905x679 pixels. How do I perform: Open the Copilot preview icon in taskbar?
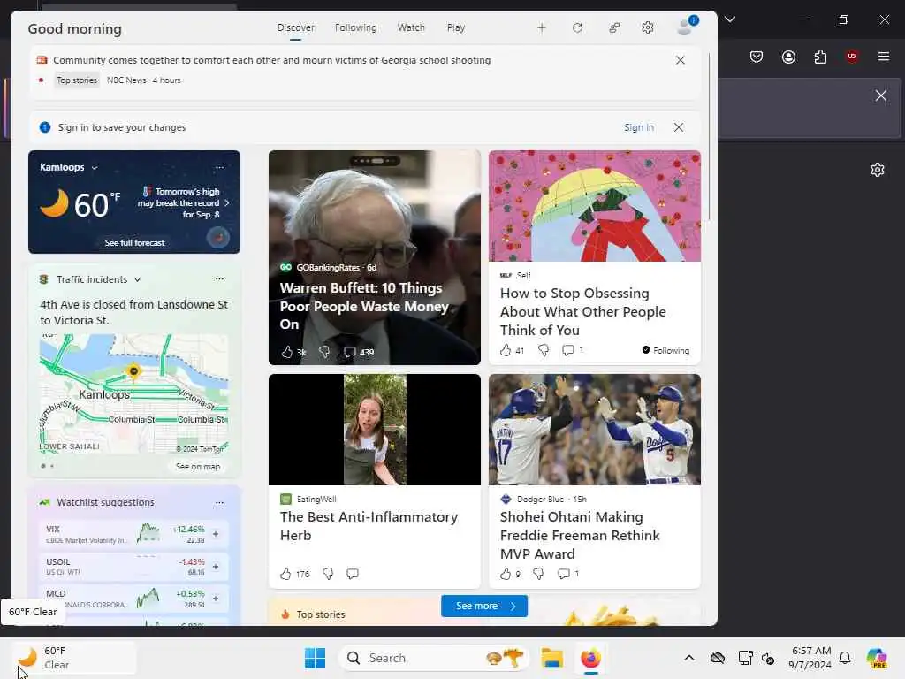(878, 658)
